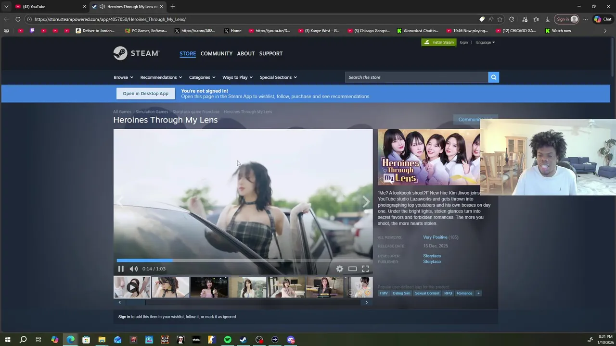Viewport: 616px width, 346px height.
Task: Open the Watch now bookmark
Action: pos(558,31)
